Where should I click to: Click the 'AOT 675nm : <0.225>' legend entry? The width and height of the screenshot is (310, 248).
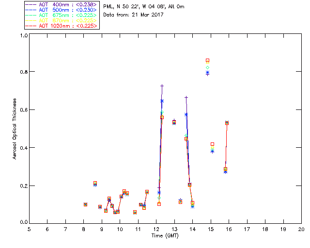pyautogui.click(x=61, y=15)
